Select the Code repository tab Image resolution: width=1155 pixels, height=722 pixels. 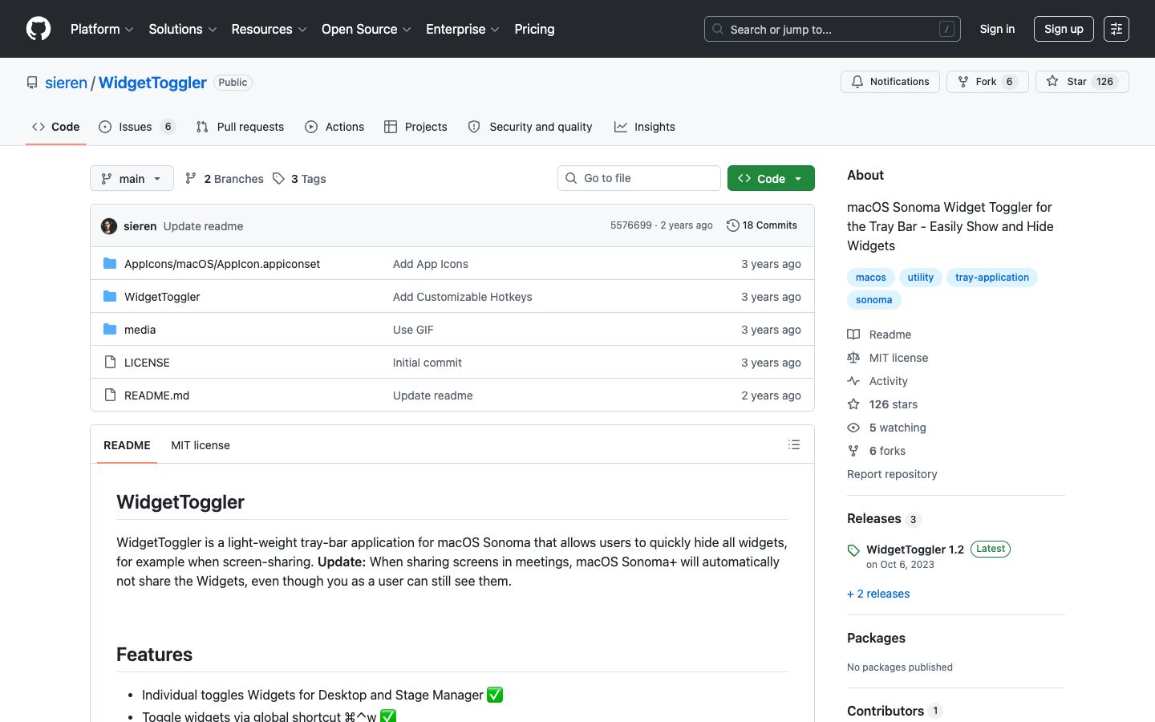pos(56,127)
